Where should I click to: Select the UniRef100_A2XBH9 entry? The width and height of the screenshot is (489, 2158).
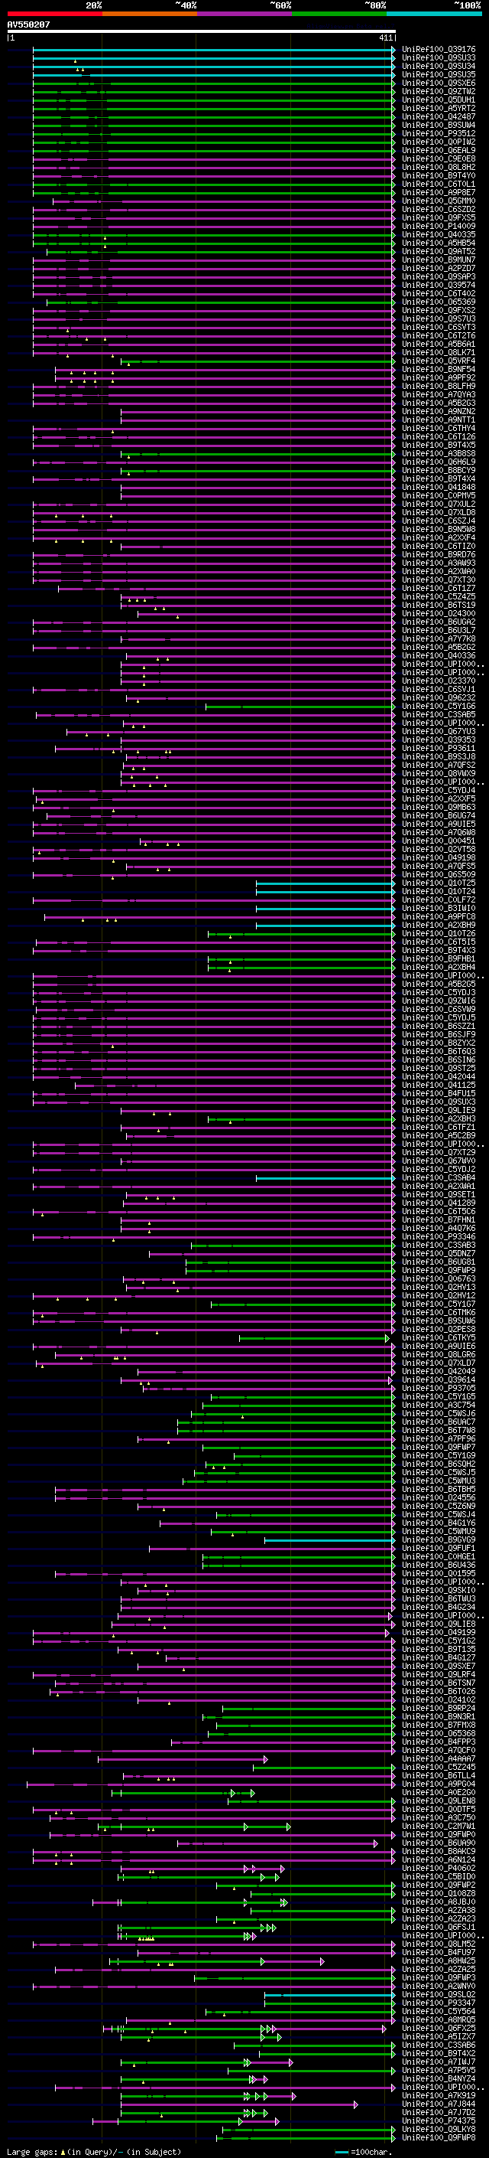(x=439, y=925)
